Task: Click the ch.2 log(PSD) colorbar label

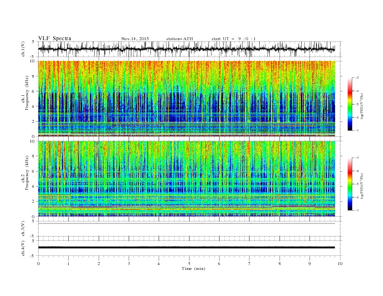Action: coord(361,185)
